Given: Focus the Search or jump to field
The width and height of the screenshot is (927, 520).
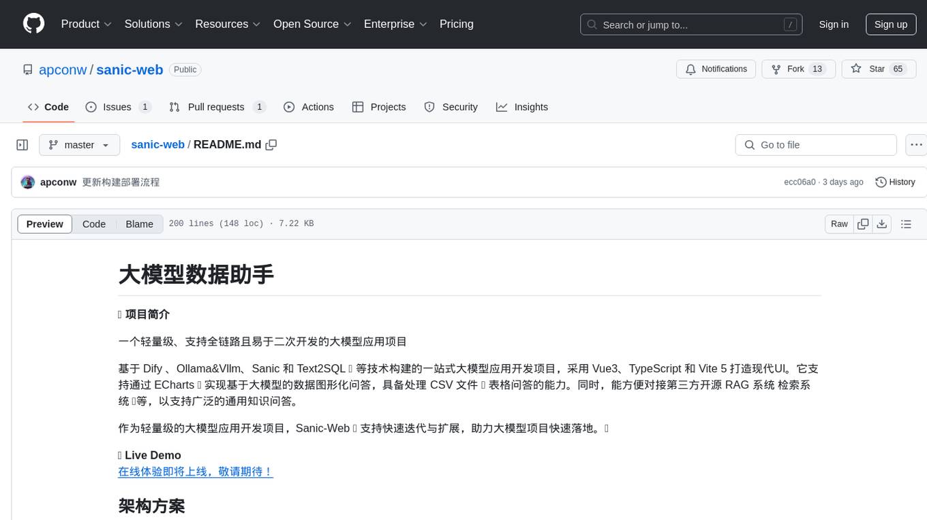Looking at the screenshot, I should [x=690, y=25].
